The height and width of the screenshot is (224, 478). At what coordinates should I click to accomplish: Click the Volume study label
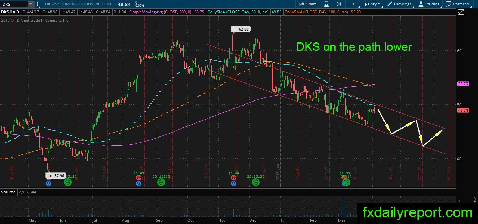pyautogui.click(x=8, y=192)
